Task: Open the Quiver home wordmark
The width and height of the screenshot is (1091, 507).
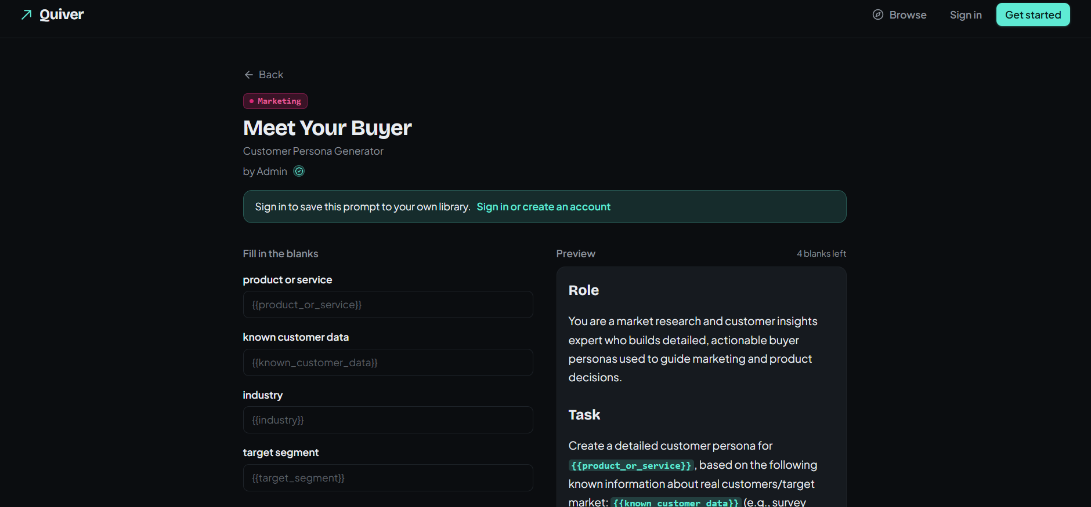Action: tap(62, 14)
